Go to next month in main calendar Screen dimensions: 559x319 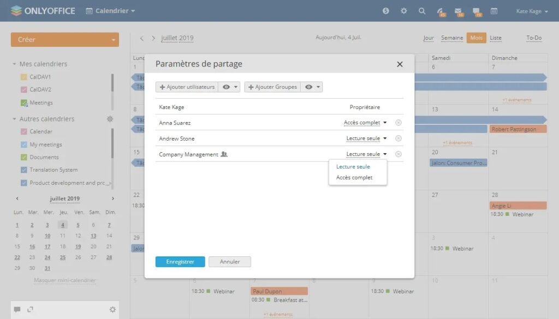pyautogui.click(x=153, y=38)
